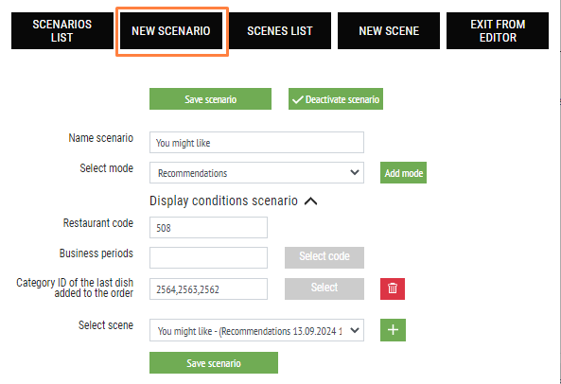This screenshot has width=561, height=384.
Task: Click the top Save scenario button
Action: 210,99
